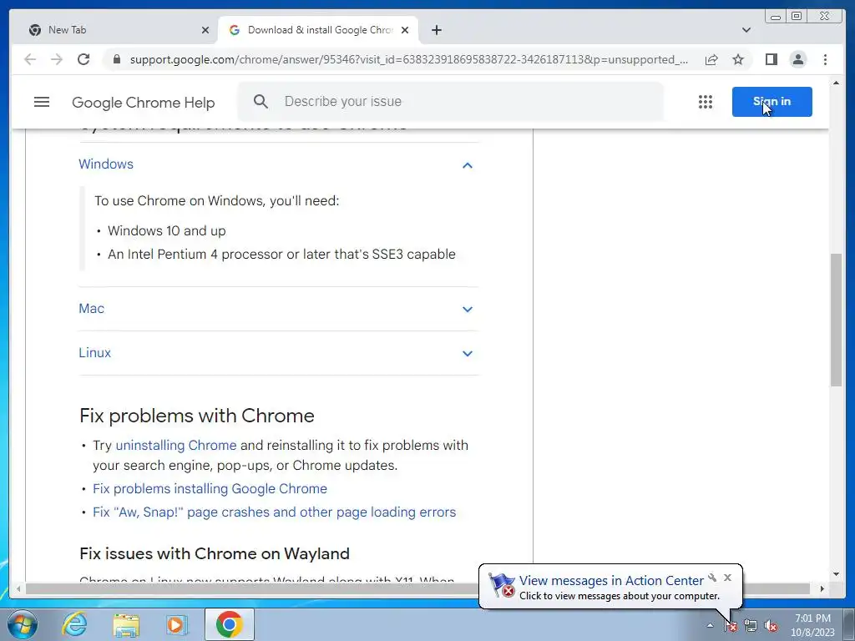
Task: Click the horizontal scroll right arrow
Action: pyautogui.click(x=822, y=588)
